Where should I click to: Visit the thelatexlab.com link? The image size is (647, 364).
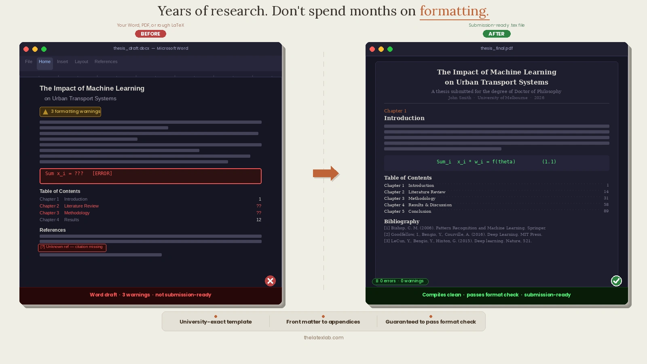click(x=323, y=337)
